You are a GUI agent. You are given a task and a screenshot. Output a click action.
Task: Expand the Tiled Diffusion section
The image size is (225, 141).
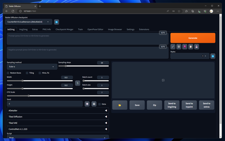(58, 117)
